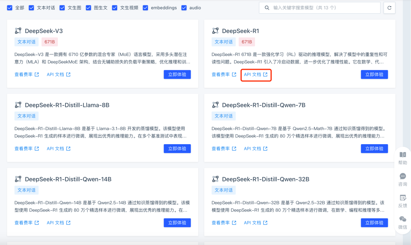
Task: Click the 671B tag on DeepSeek-R1
Action: tap(247, 42)
